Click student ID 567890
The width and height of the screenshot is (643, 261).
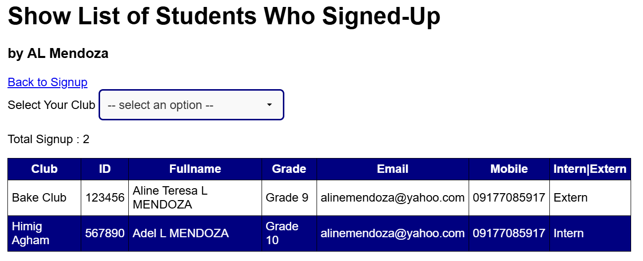click(x=105, y=233)
